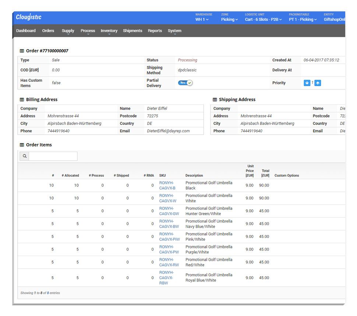Image resolution: width=357 pixels, height=316 pixels.
Task: Open the Shipments menu
Action: click(x=132, y=31)
